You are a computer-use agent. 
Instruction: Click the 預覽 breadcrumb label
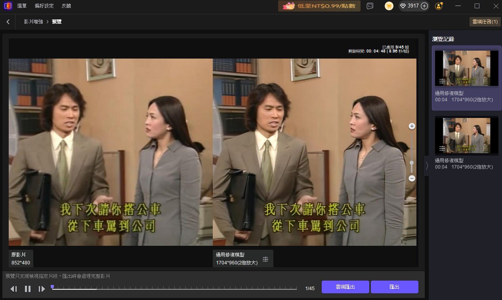(57, 22)
